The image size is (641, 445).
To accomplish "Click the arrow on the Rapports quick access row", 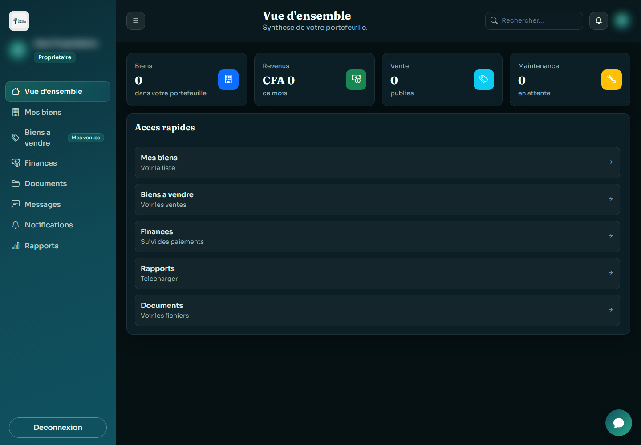I will point(611,273).
